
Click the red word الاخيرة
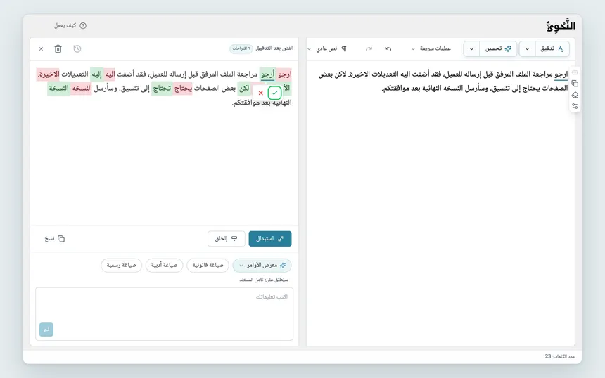coord(49,74)
